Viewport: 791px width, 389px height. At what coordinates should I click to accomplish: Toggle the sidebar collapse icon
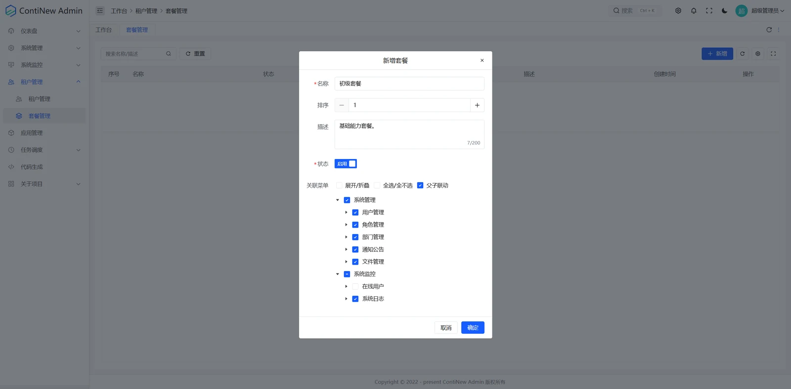click(x=100, y=10)
